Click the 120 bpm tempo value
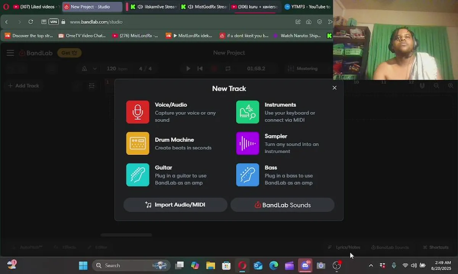 pos(116,68)
